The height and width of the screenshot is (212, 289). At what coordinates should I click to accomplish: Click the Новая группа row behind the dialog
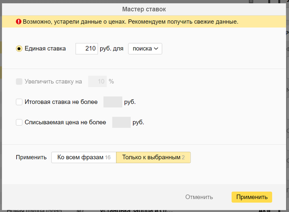[34, 210]
